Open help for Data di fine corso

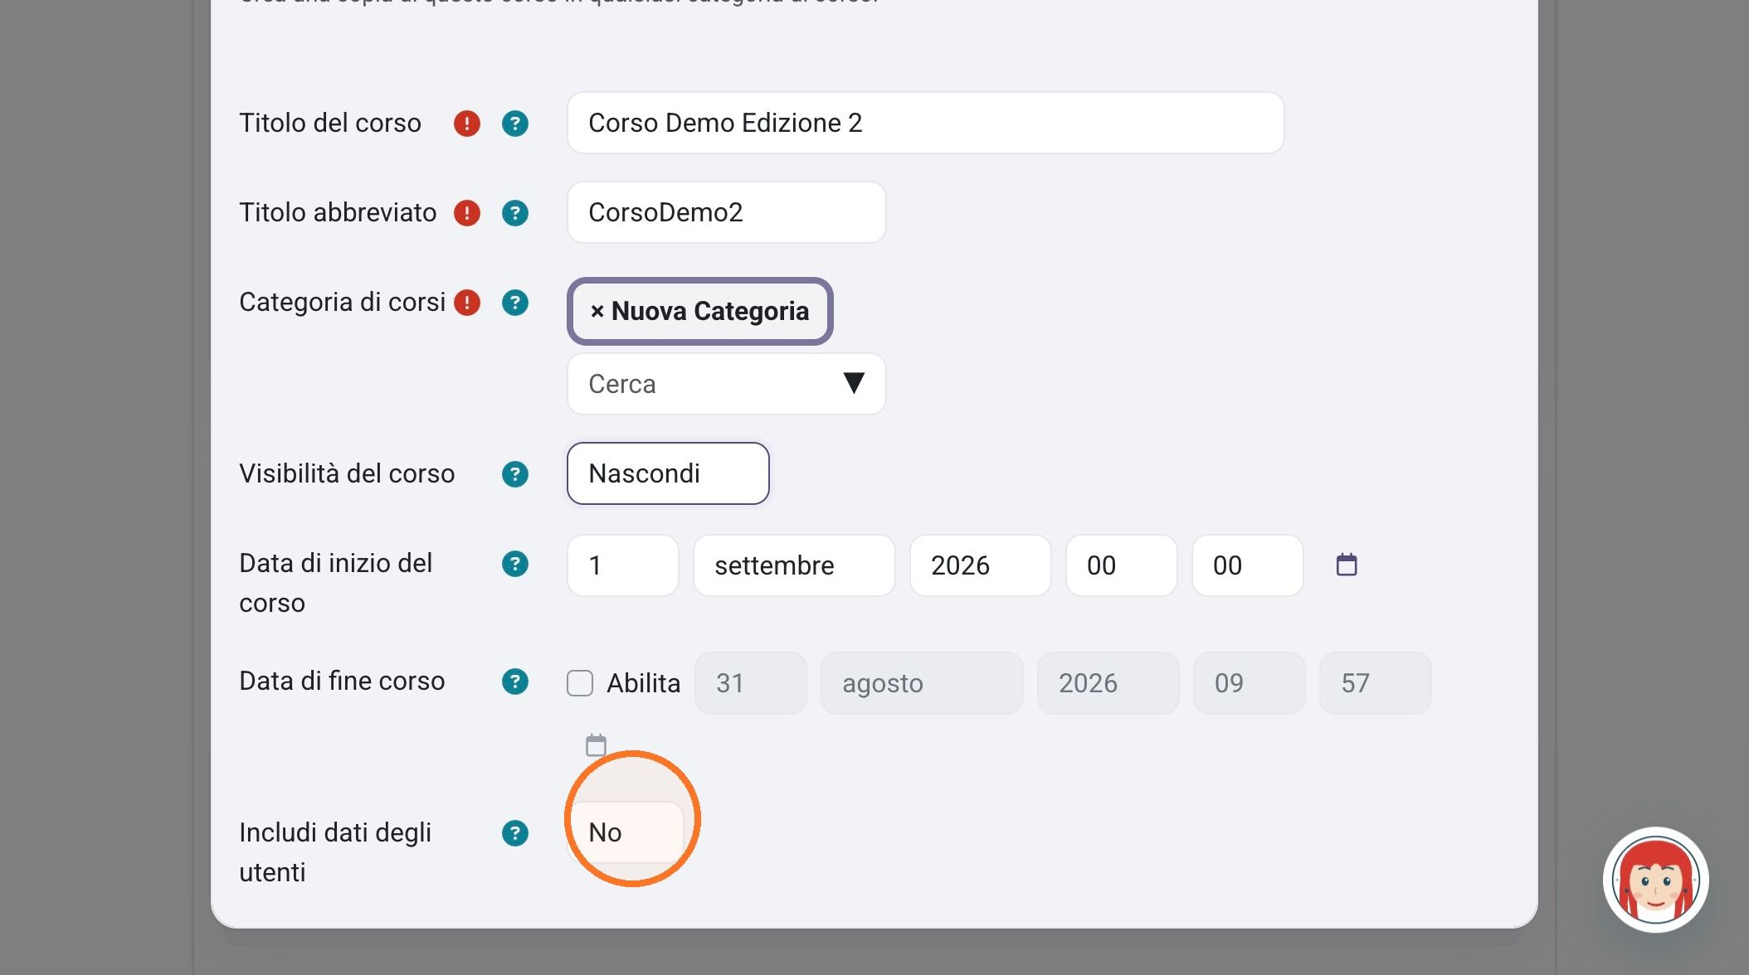(x=515, y=682)
